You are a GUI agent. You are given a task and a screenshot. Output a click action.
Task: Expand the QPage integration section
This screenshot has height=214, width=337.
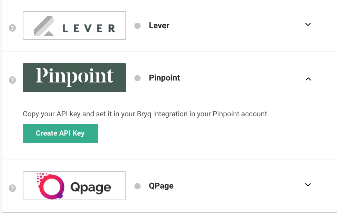click(x=308, y=185)
